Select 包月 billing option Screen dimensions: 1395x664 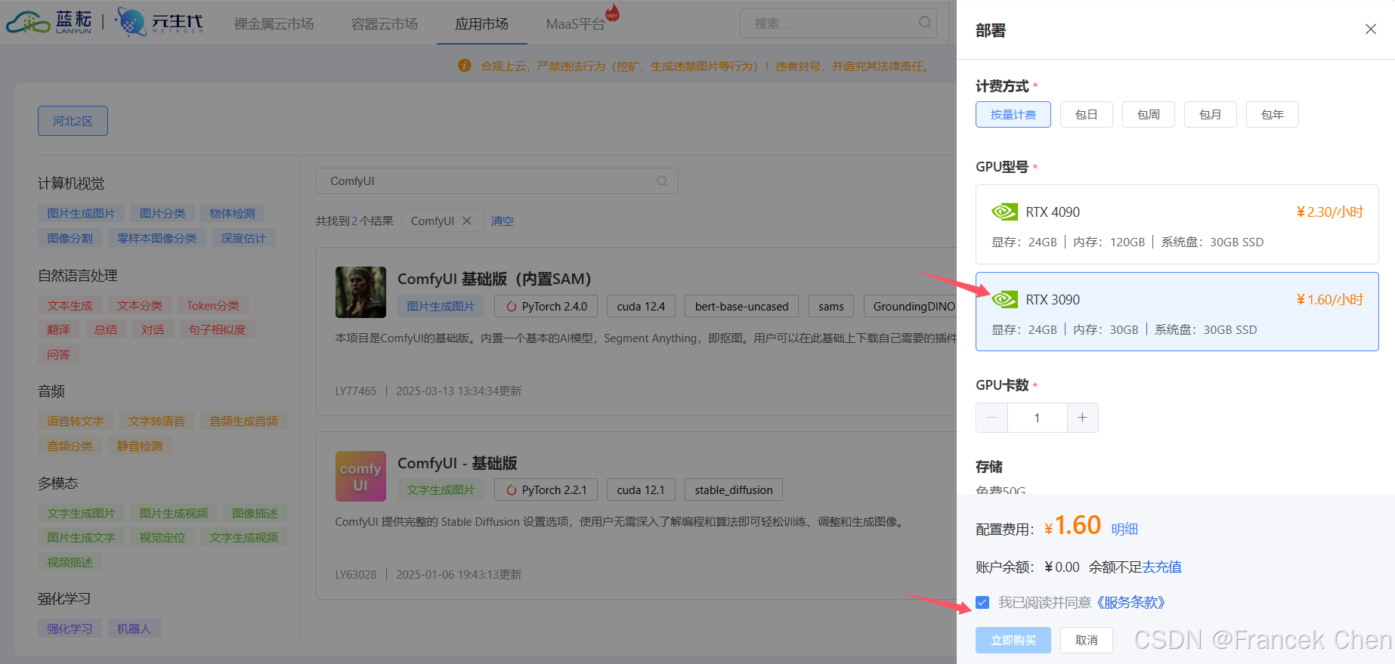(1210, 115)
